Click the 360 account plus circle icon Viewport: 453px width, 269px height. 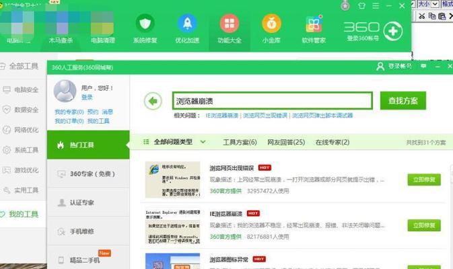393,31
